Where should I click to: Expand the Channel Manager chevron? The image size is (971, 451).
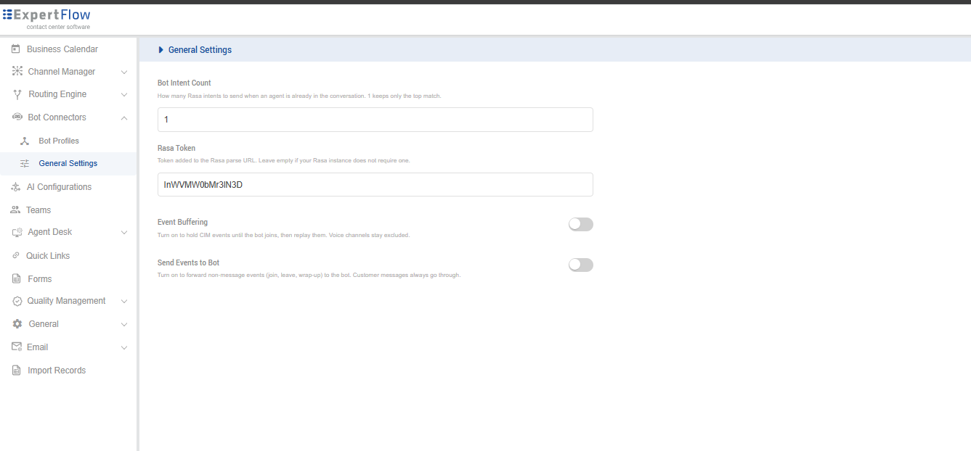click(x=124, y=72)
